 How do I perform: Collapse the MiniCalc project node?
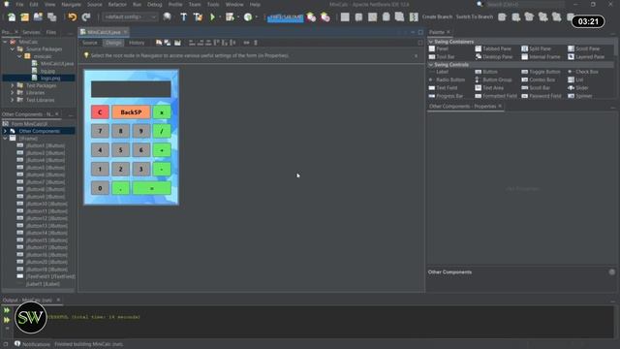pos(5,42)
